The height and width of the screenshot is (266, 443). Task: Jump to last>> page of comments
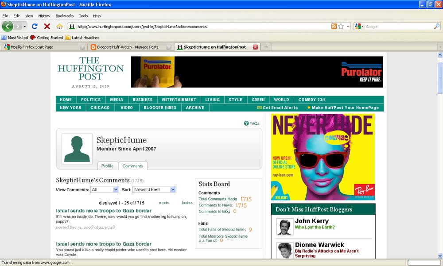click(x=187, y=203)
